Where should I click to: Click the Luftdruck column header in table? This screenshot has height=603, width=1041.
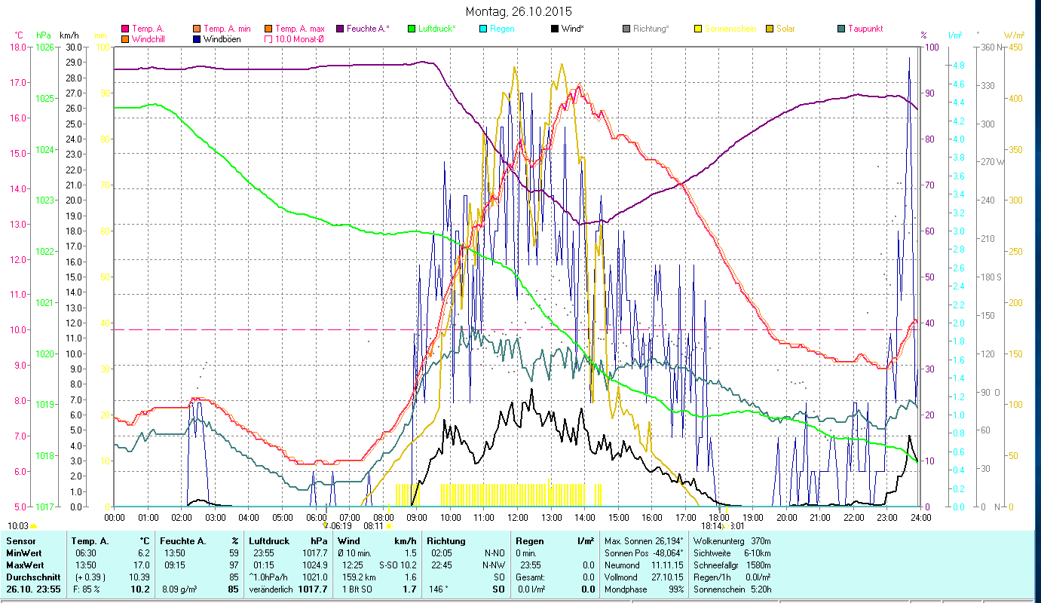click(x=270, y=541)
